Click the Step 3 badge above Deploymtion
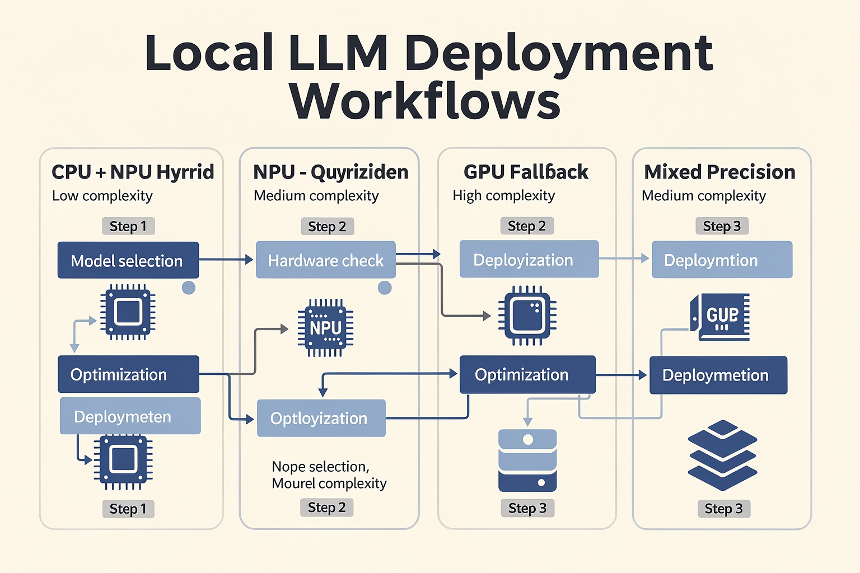Viewport: 860px width, 573px height. (722, 226)
